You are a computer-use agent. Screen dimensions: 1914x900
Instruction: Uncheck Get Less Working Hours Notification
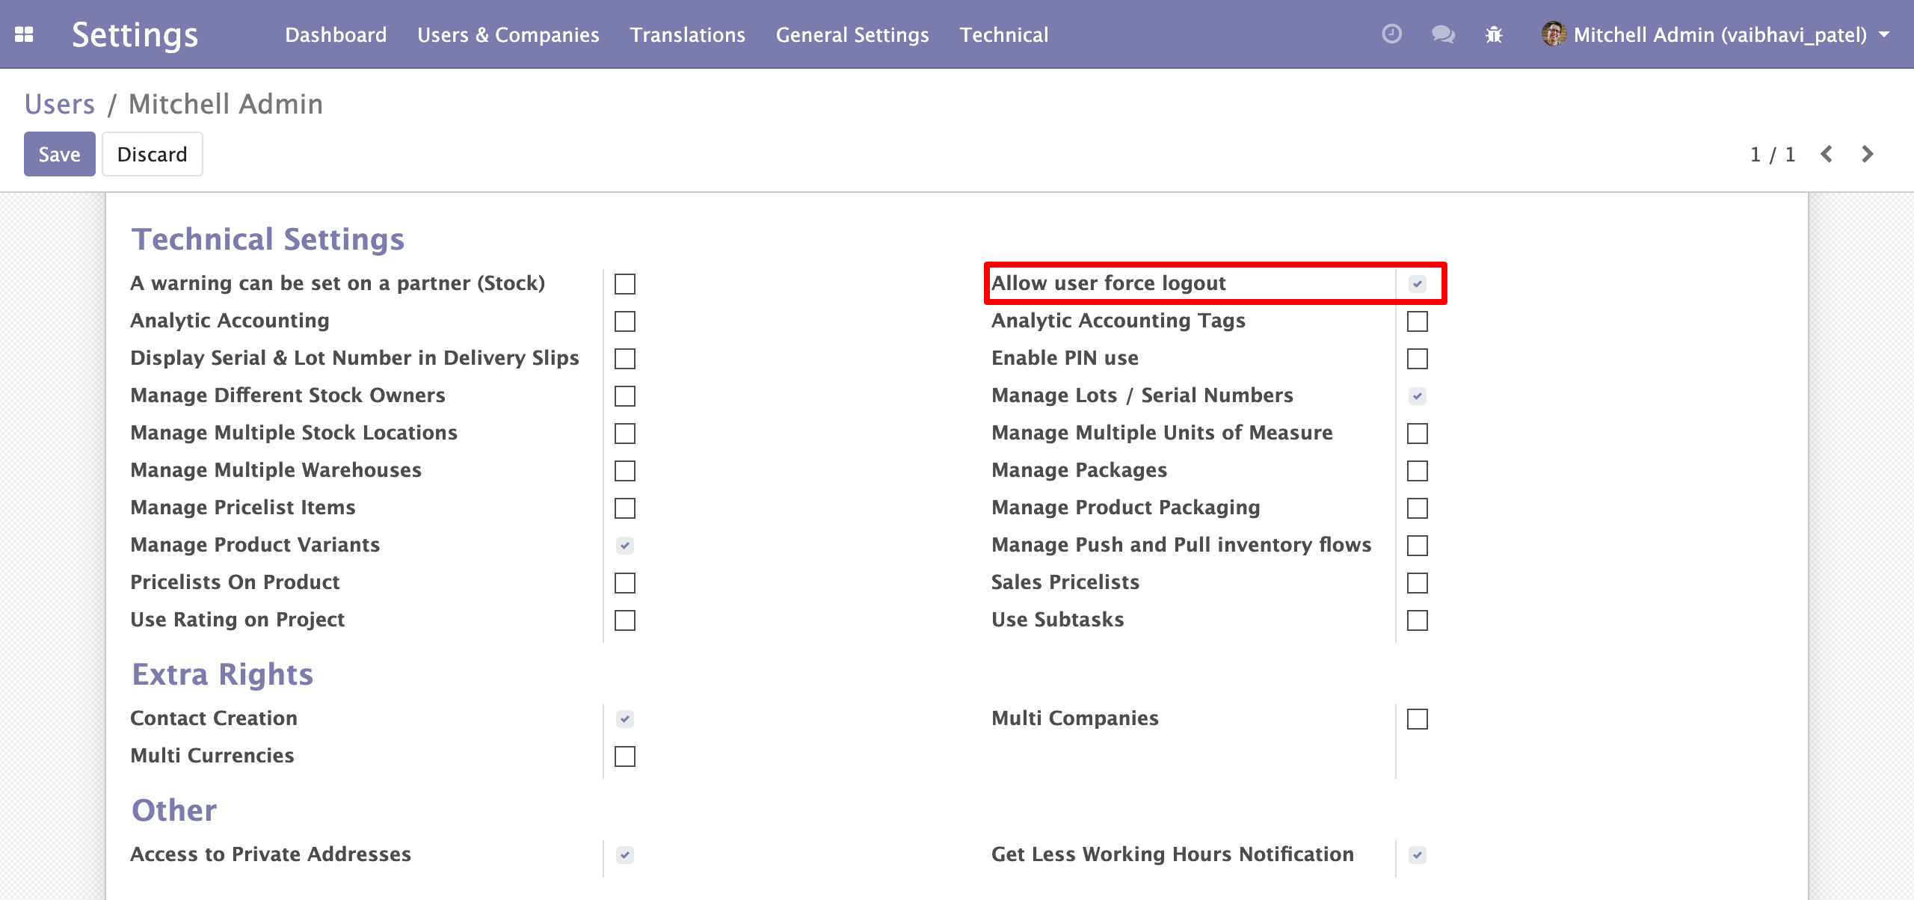(x=1418, y=855)
